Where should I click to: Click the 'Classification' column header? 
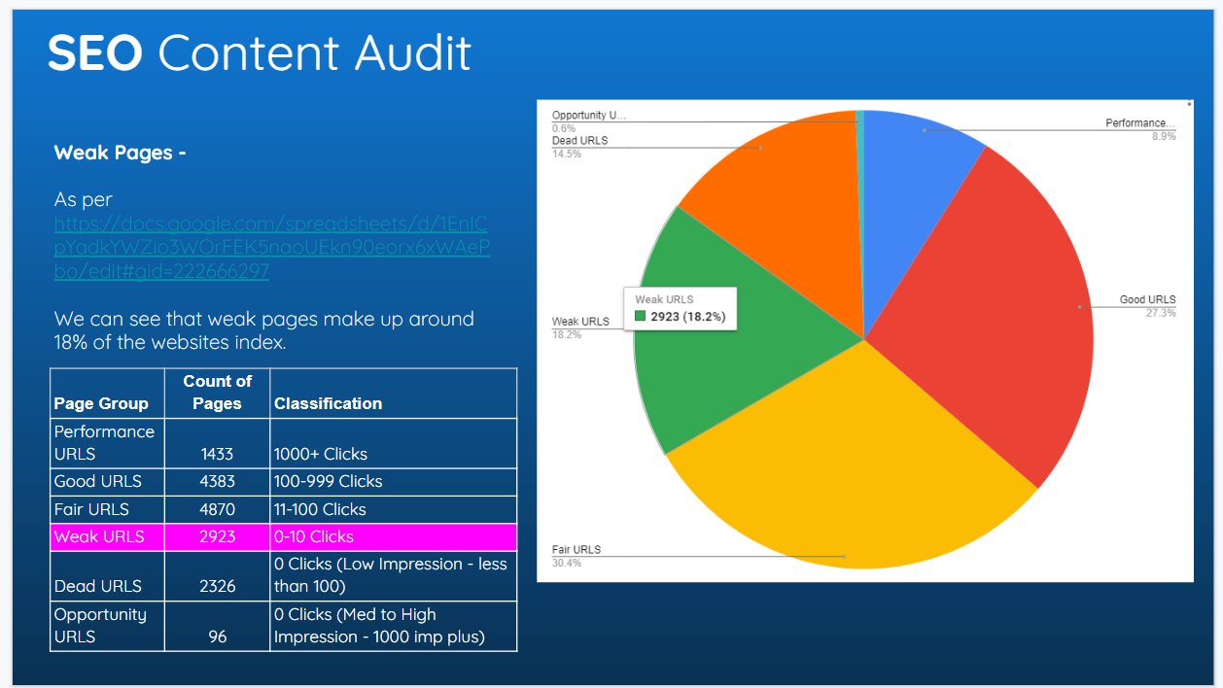[328, 403]
